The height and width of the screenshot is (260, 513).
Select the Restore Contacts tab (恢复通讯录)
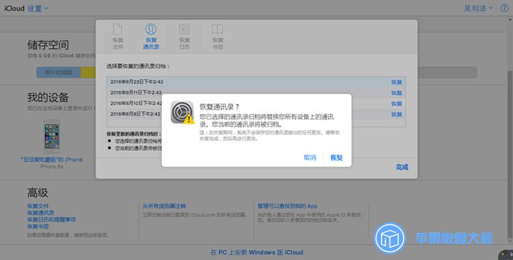(151, 36)
